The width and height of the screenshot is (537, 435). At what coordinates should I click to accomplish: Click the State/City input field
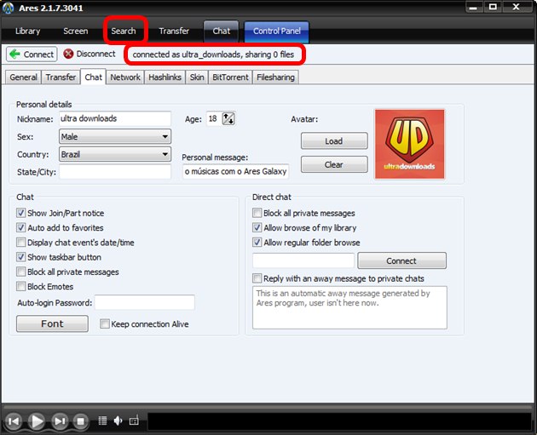tap(115, 172)
